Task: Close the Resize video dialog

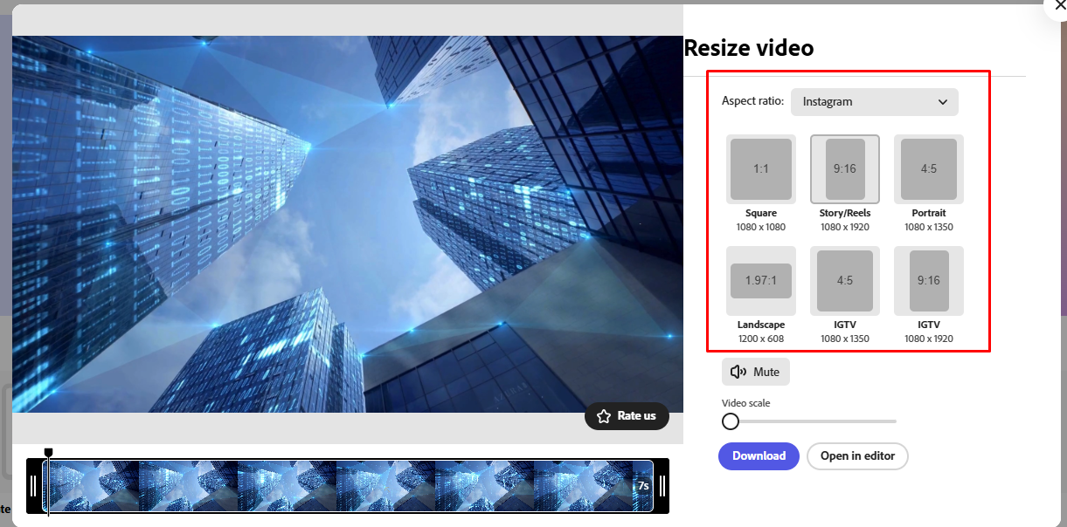Action: 1060,5
